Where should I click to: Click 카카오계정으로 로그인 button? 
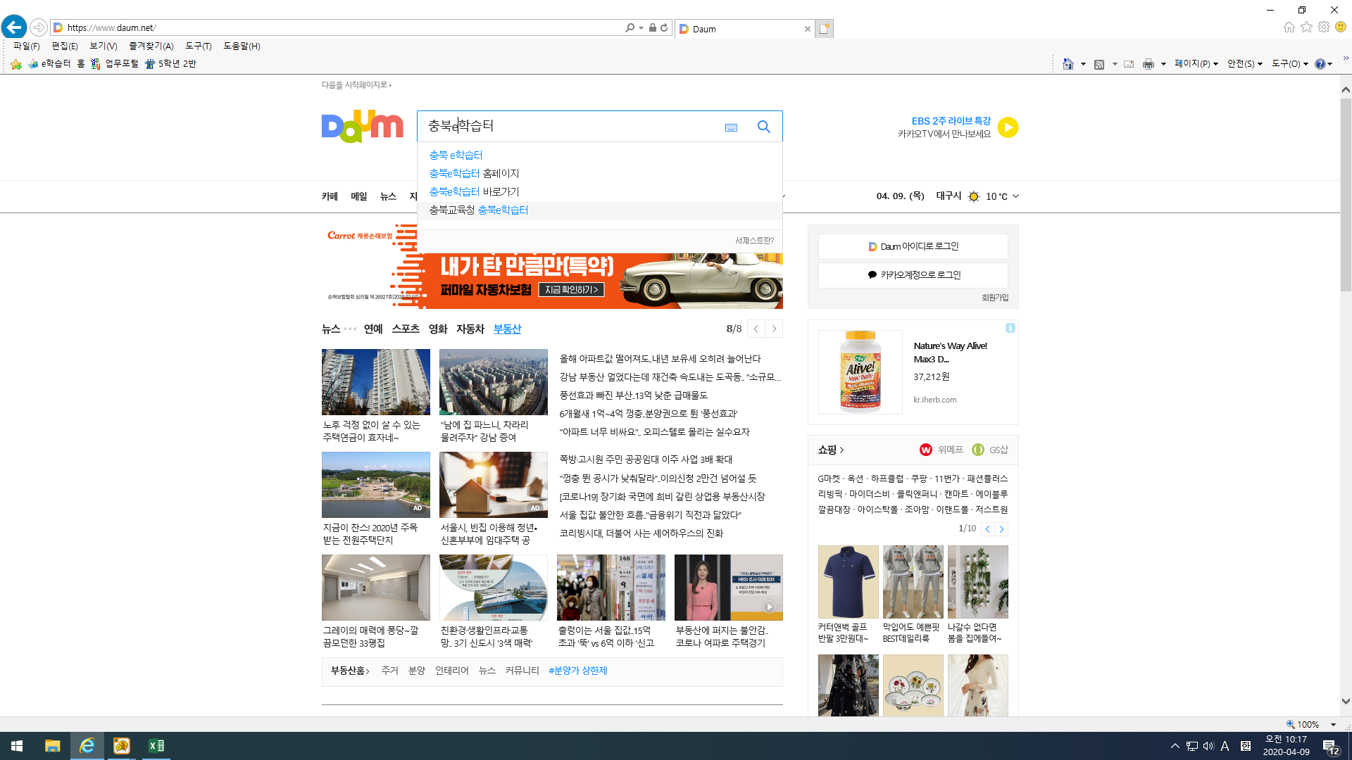tap(913, 275)
